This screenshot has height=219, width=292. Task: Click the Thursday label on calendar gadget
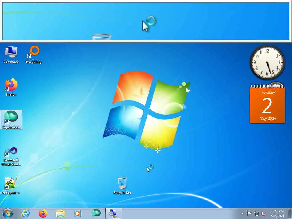pyautogui.click(x=267, y=92)
